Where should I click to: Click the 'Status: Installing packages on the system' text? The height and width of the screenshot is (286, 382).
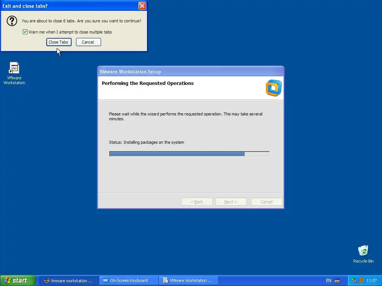pyautogui.click(x=146, y=142)
